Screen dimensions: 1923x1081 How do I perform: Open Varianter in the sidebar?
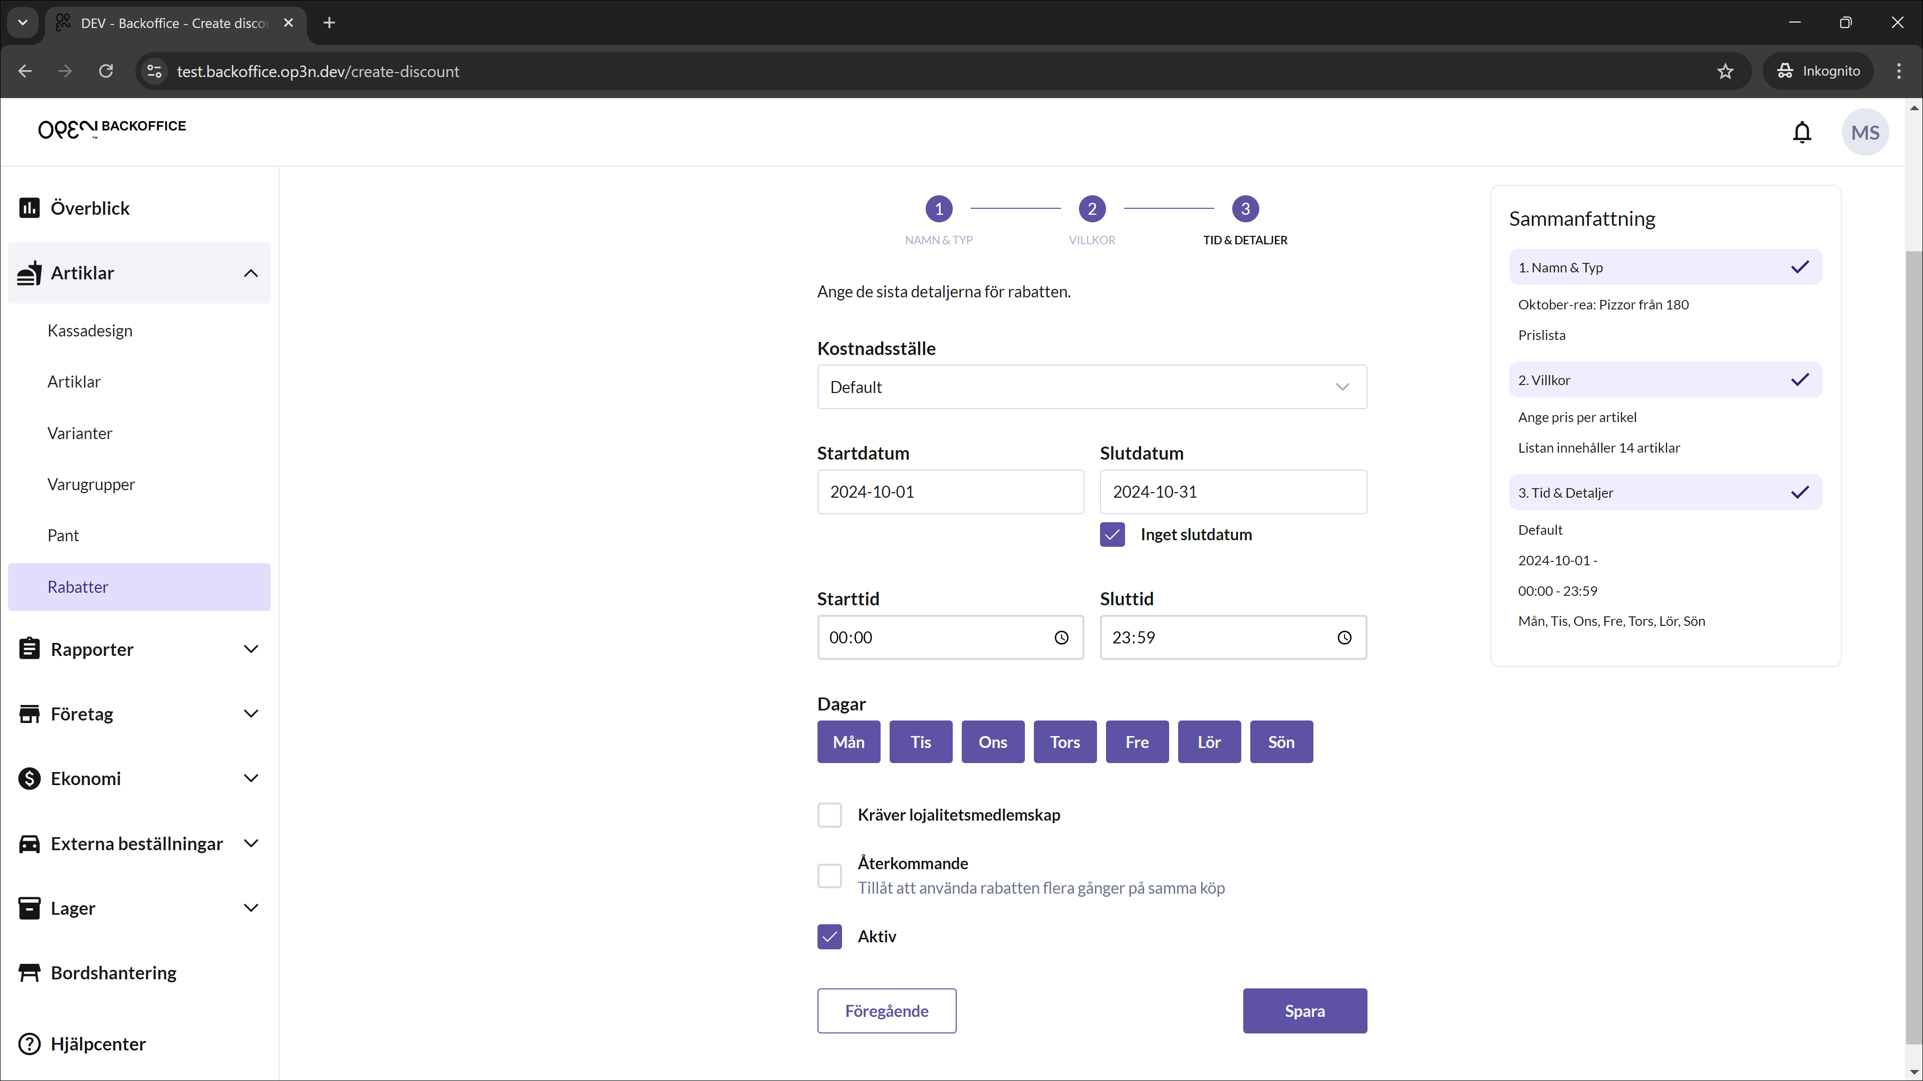click(x=79, y=433)
